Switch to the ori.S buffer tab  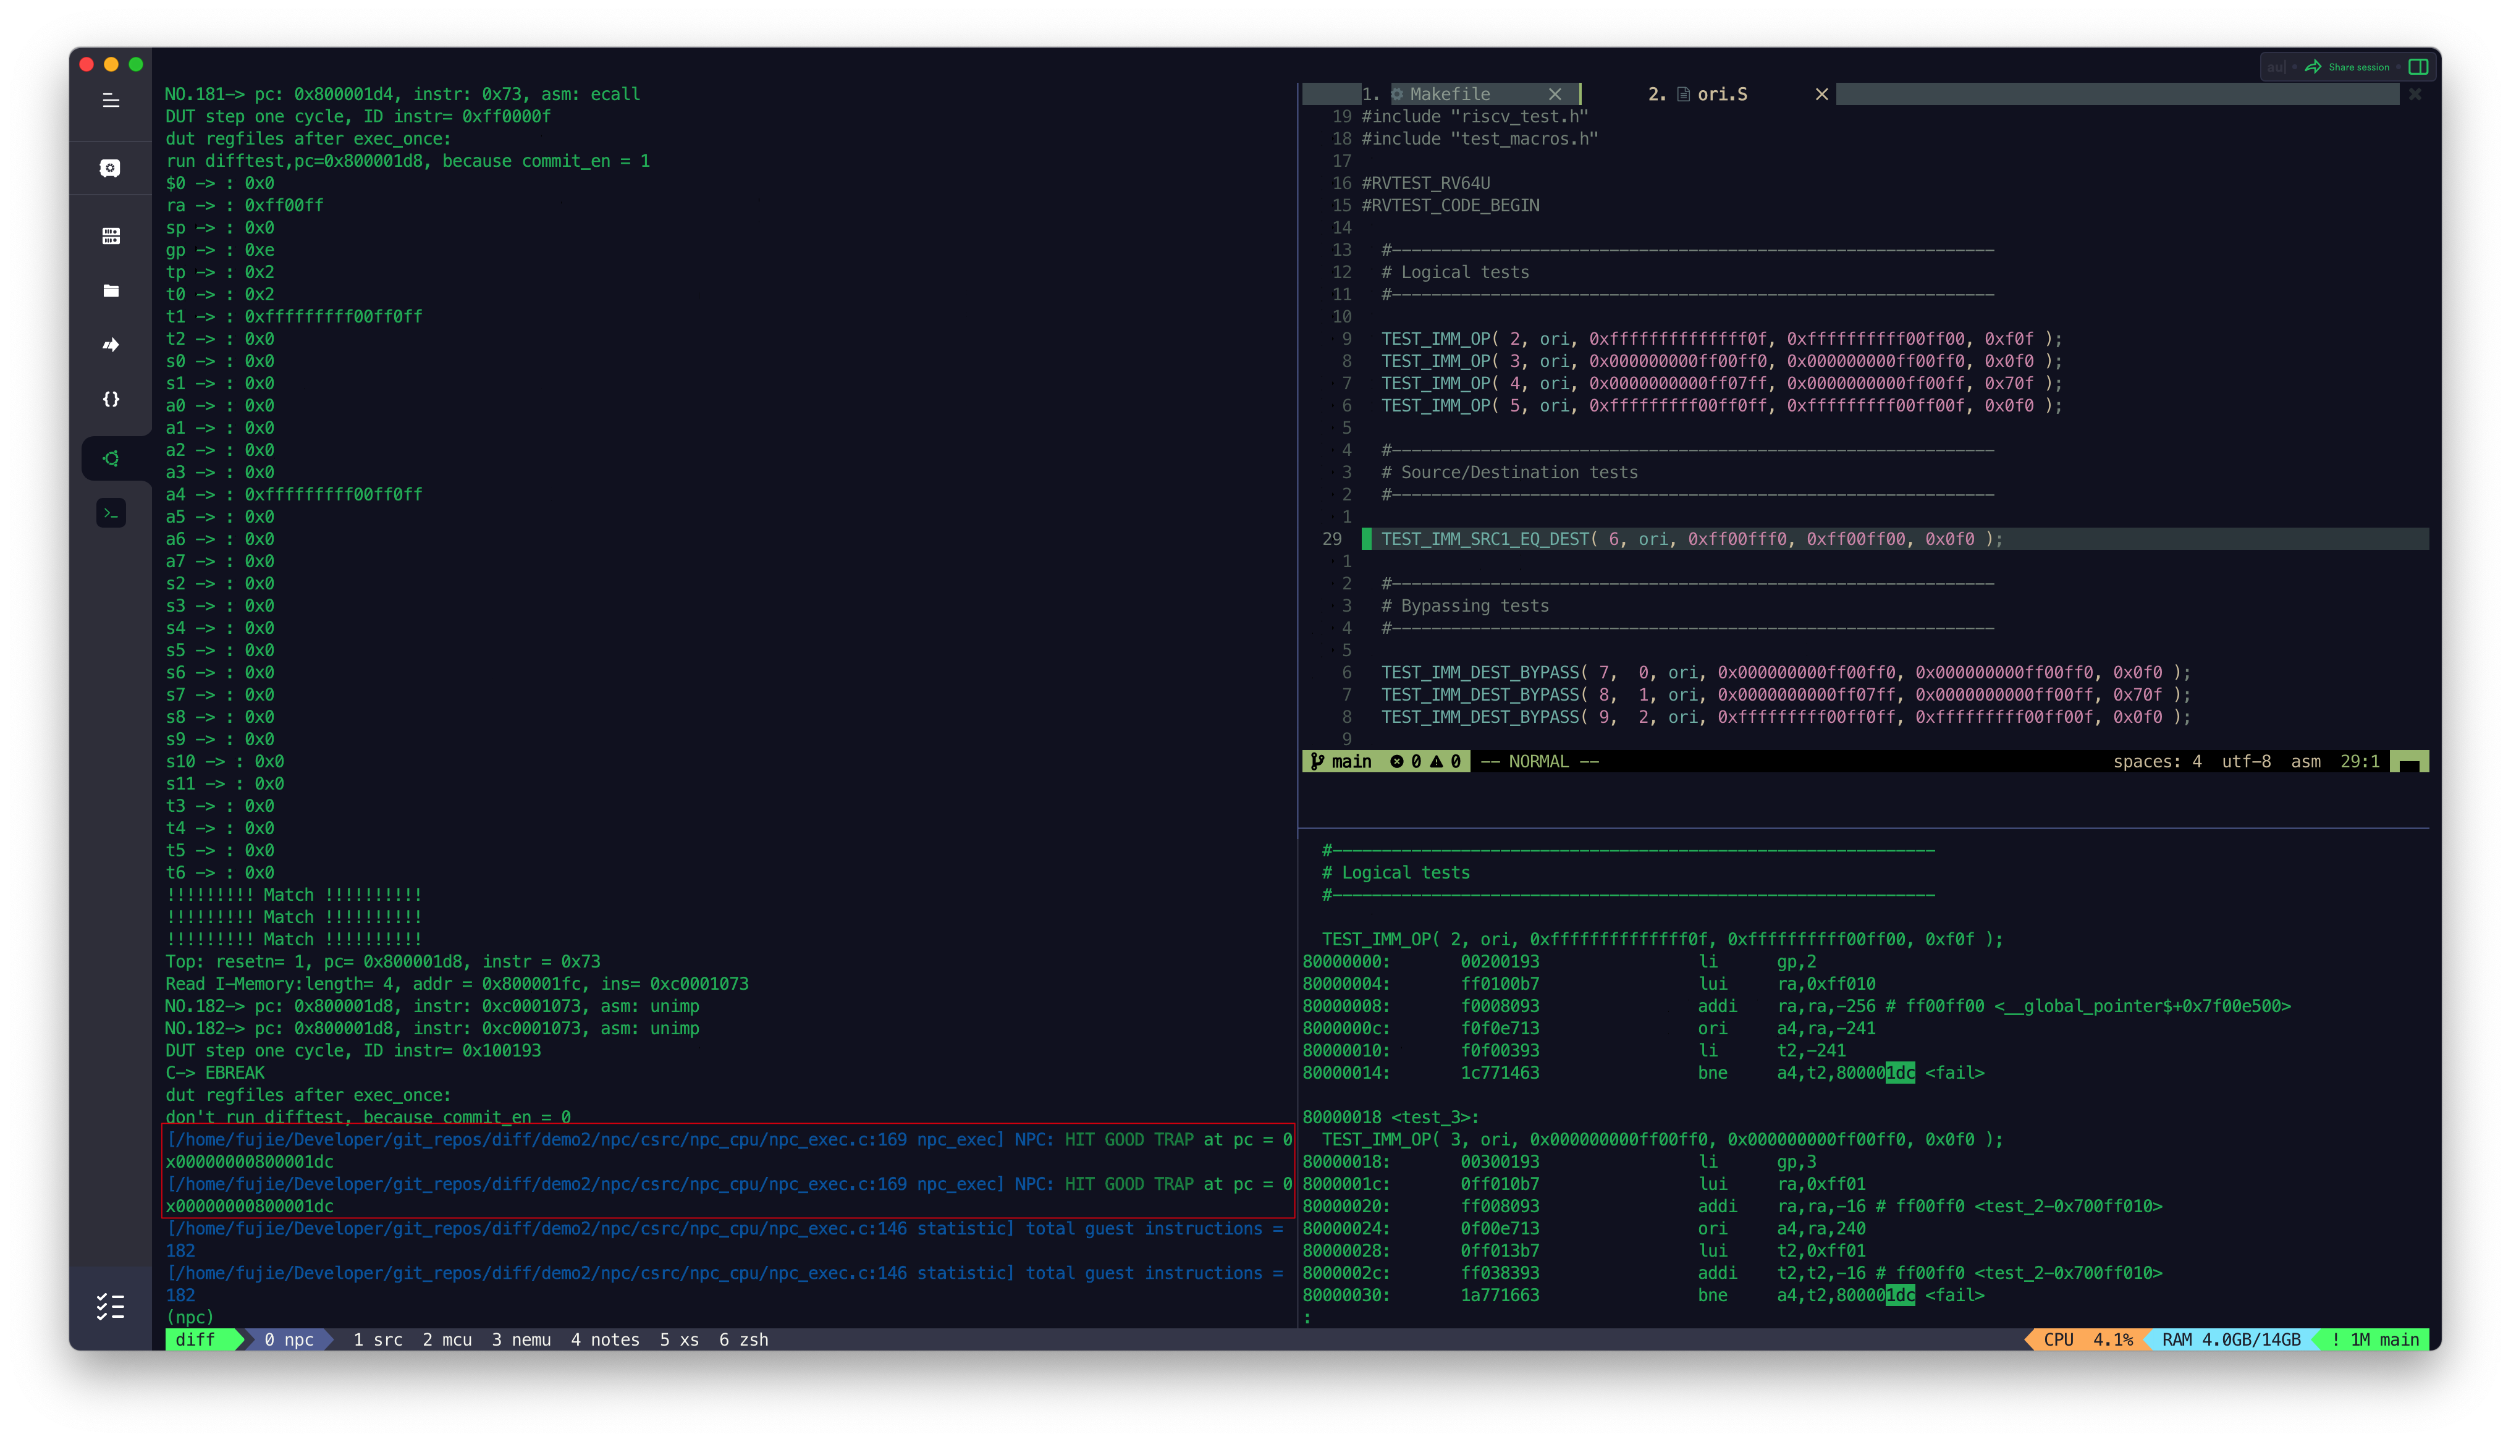(x=1722, y=94)
